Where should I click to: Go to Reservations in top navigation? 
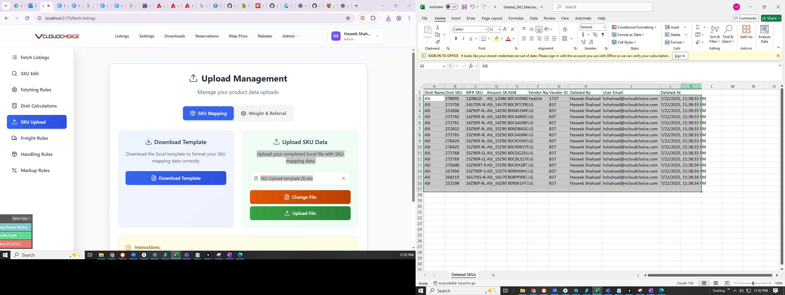pyautogui.click(x=207, y=36)
